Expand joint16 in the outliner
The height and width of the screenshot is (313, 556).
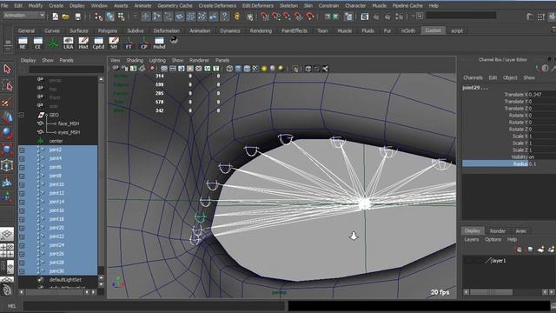click(22, 210)
